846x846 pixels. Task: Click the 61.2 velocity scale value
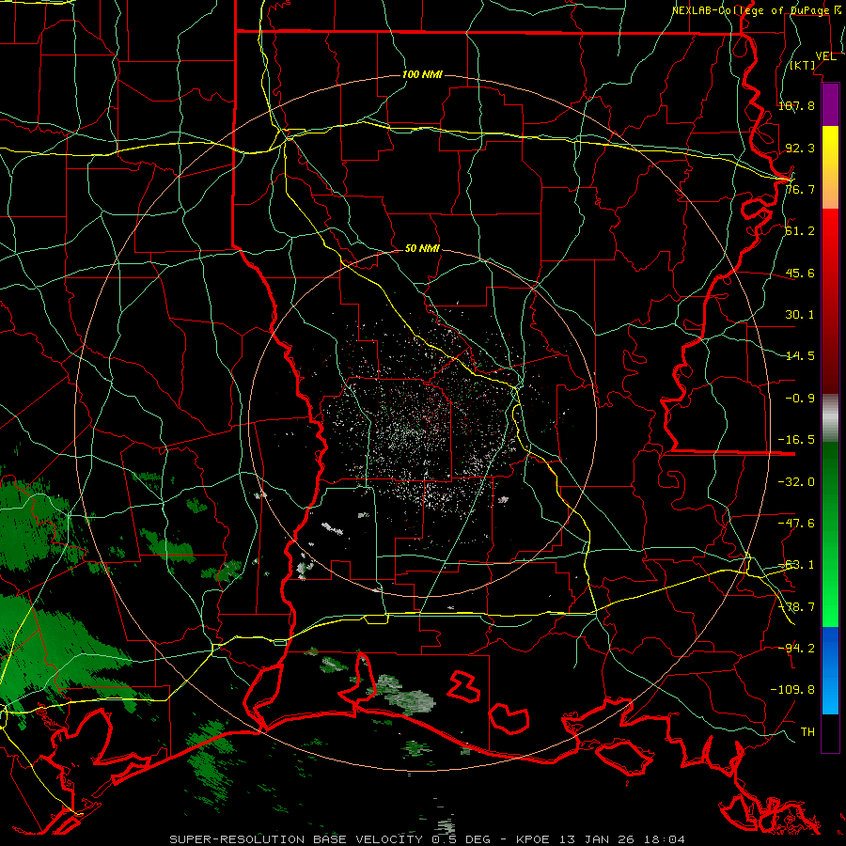tap(800, 231)
